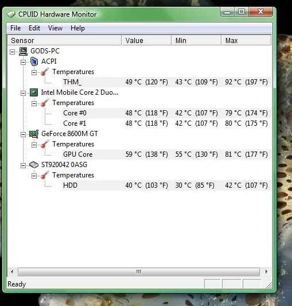Close the CPUID Hardware Monitor window
Image resolution: width=292 pixels, height=306 pixels.
pos(260,12)
